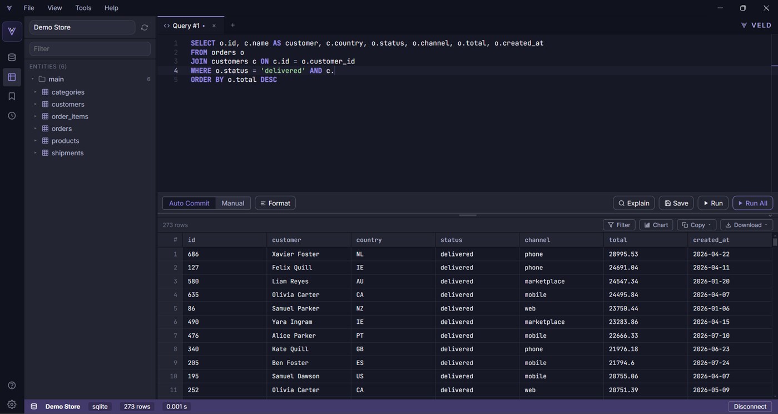Click the country column header
The width and height of the screenshot is (778, 414).
393,240
